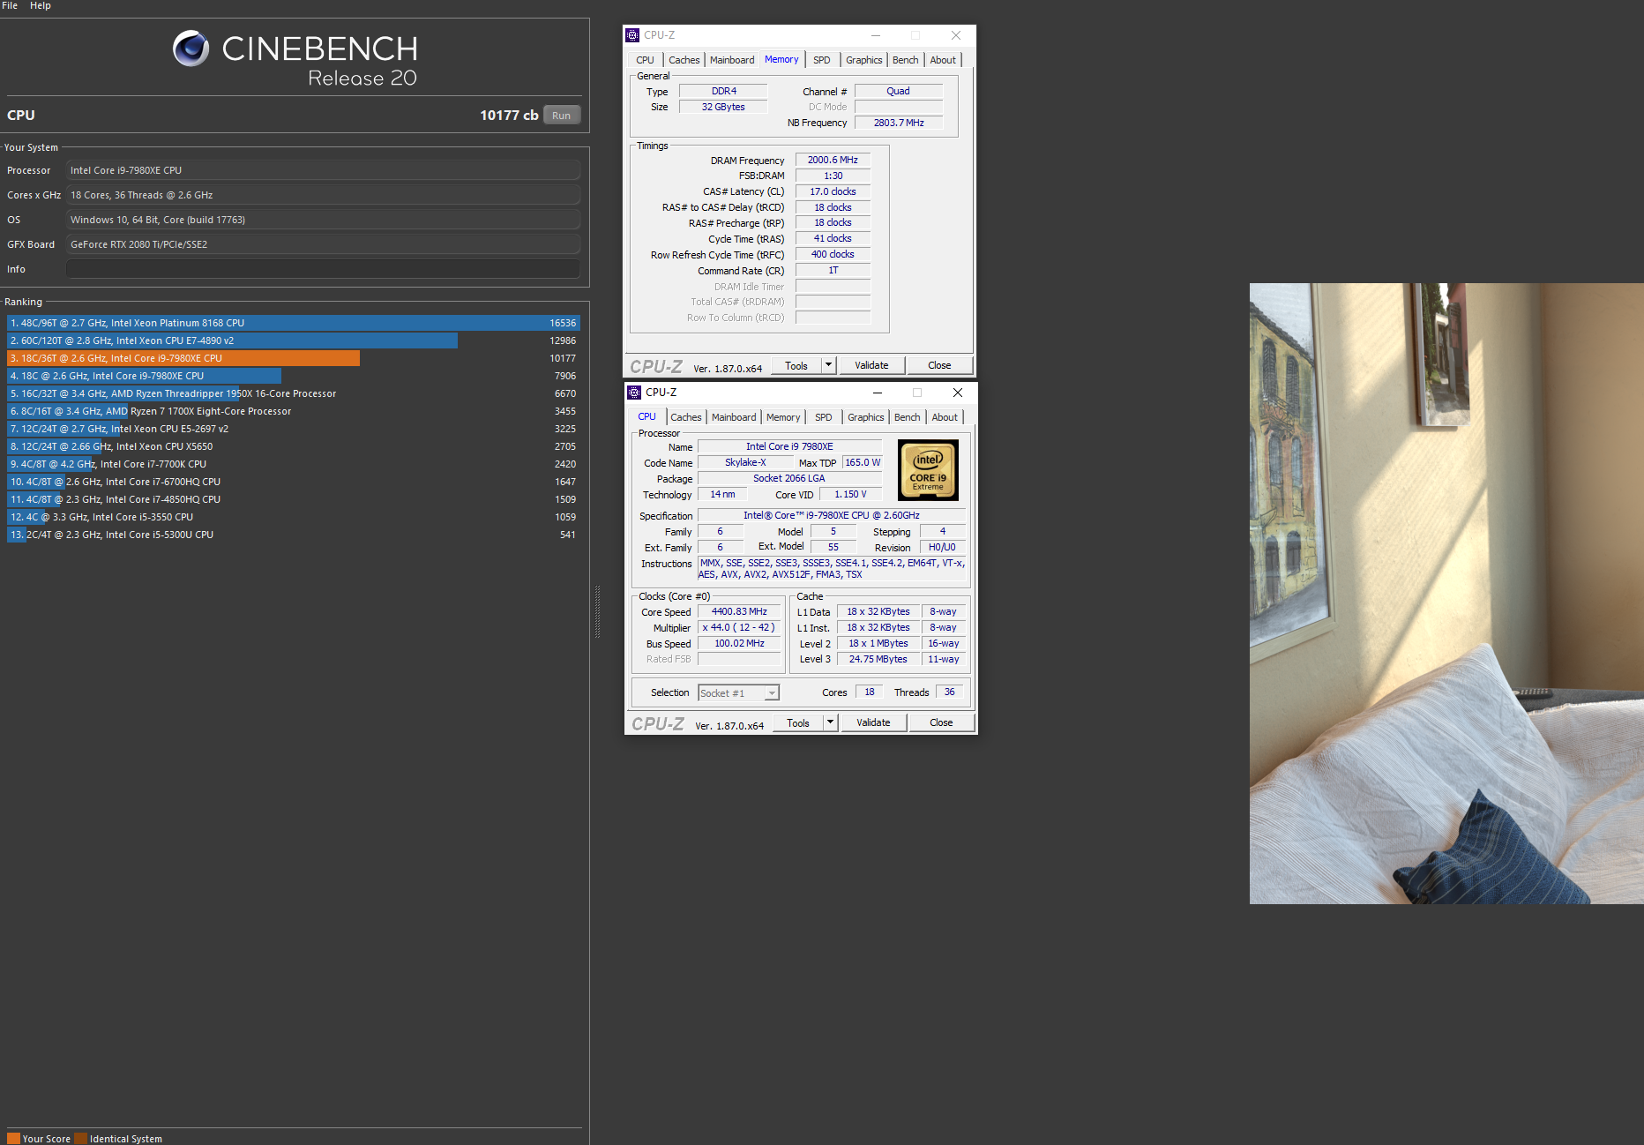Viewport: 1644px width, 1145px height.
Task: Open the Help menu in Cinebench
Action: [41, 5]
